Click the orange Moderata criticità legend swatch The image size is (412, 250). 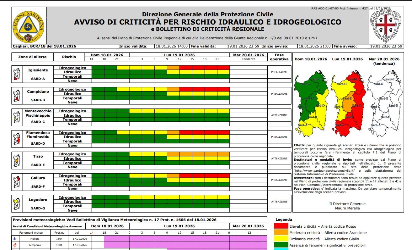(281, 232)
